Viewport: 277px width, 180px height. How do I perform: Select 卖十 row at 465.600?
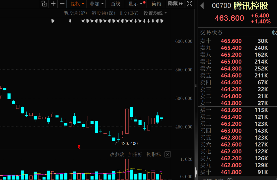point(238,41)
